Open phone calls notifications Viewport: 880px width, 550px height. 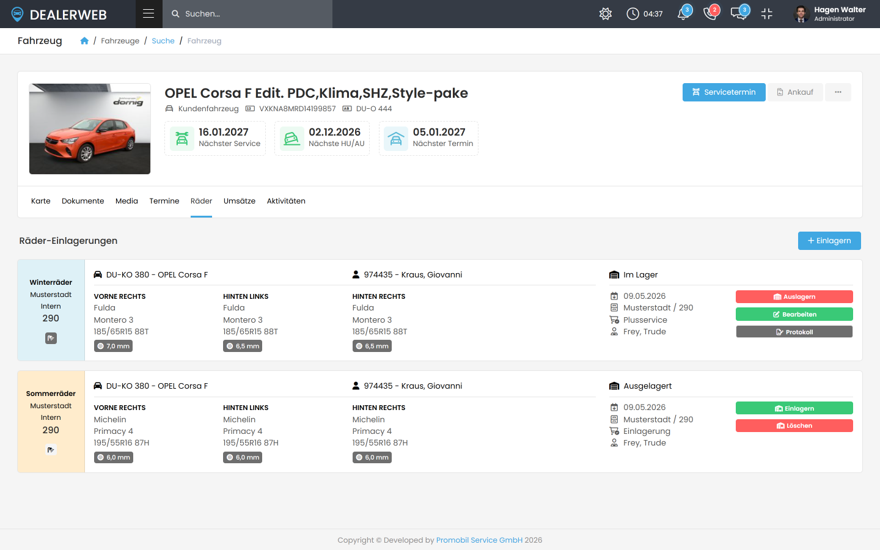point(711,13)
